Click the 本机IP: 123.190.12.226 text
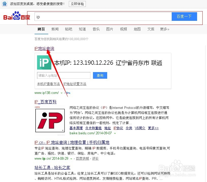The height and width of the screenshot is (182, 207). tap(84, 63)
